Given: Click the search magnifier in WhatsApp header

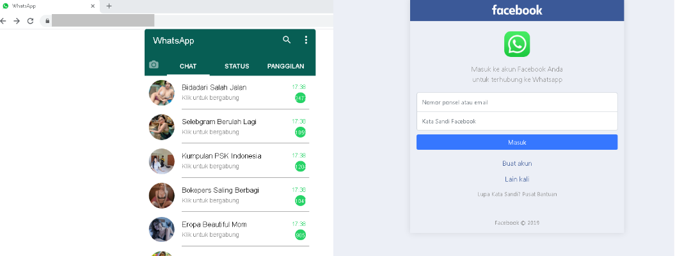Looking at the screenshot, I should (287, 40).
